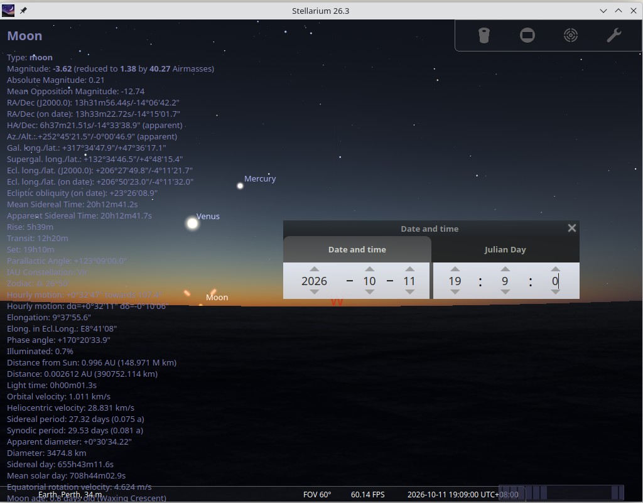
Task: Toggle the ocular eyepiece view
Action: [x=484, y=35]
